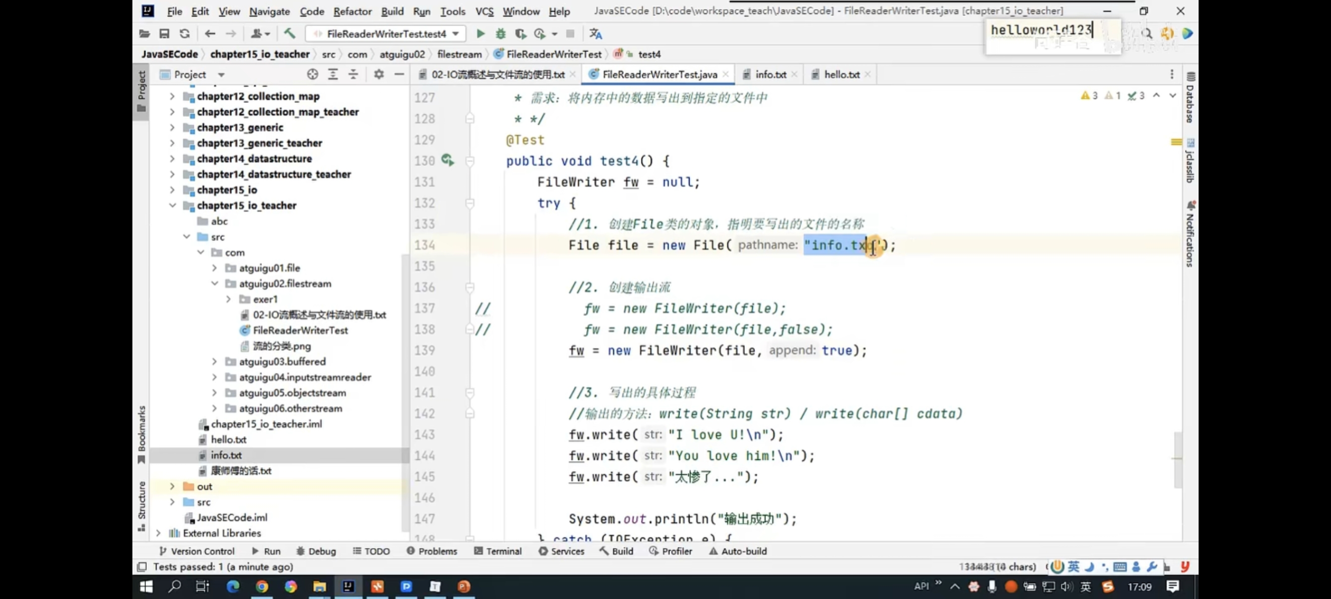The width and height of the screenshot is (1331, 599).
Task: Start debugging with the bug icon
Action: tap(500, 33)
